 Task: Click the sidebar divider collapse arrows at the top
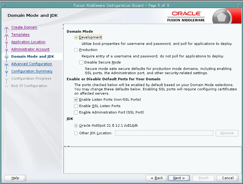(x=63, y=27)
